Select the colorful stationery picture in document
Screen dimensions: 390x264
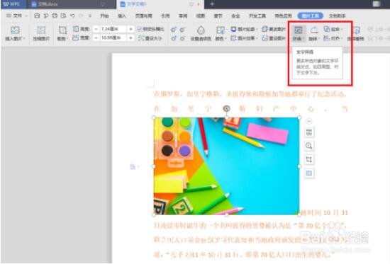click(226, 166)
